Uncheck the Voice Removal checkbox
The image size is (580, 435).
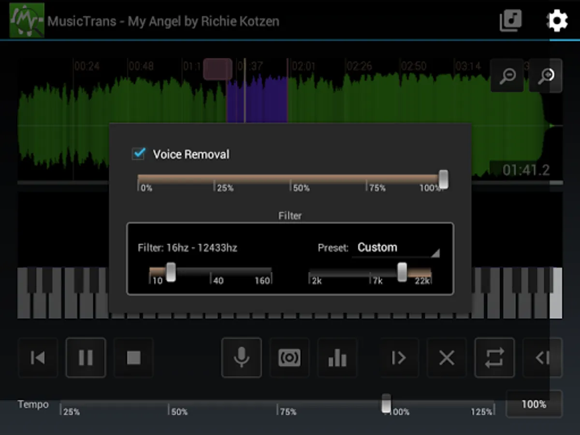[x=139, y=154]
